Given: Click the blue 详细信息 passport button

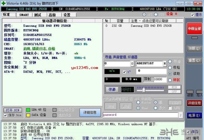Looking at the screenshot, I should click(90, 112).
